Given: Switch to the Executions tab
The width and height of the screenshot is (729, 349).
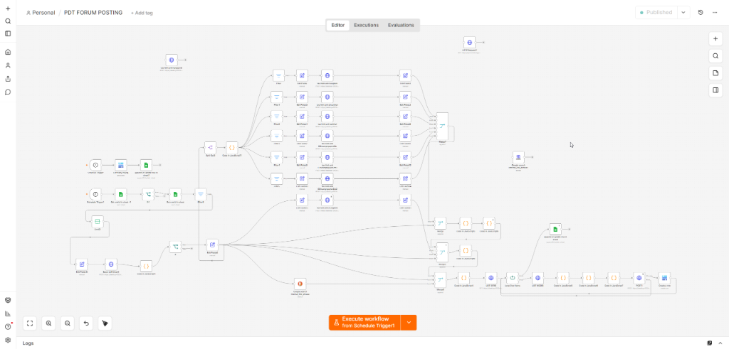Looking at the screenshot, I should pyautogui.click(x=367, y=25).
